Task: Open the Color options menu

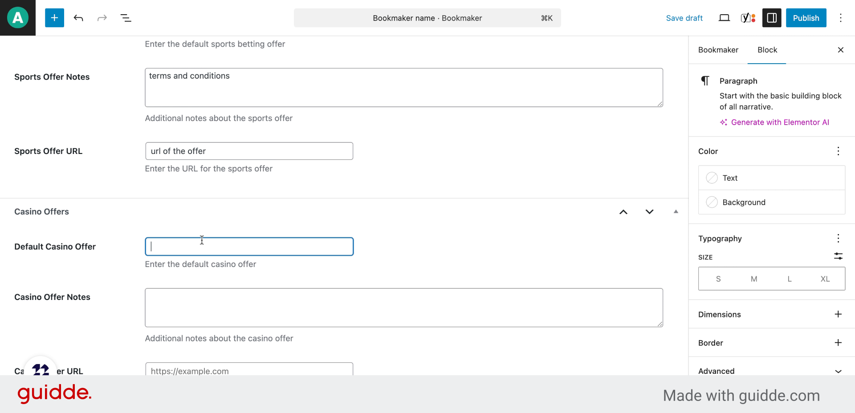Action: pos(838,151)
